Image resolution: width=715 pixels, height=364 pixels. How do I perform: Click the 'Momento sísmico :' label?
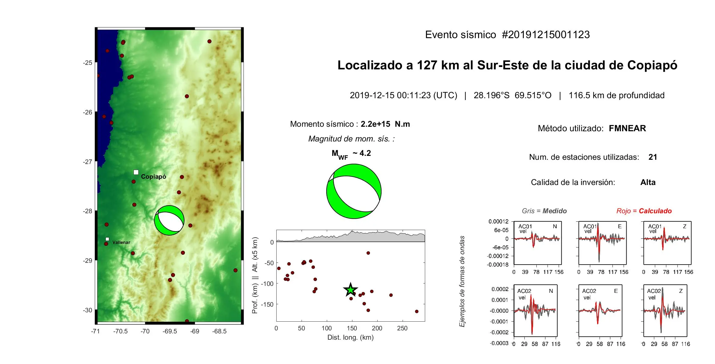[324, 124]
